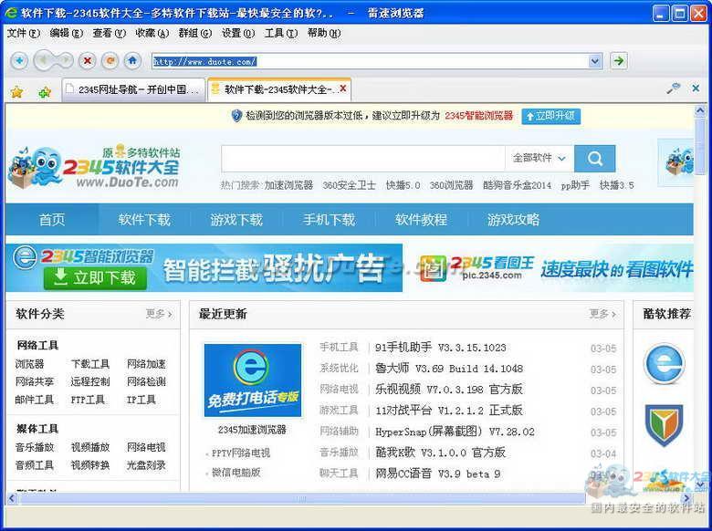Screen dimensions: 712x531
Task: Open 91手机助手 V3.3.15.1023 entry
Action: point(441,348)
